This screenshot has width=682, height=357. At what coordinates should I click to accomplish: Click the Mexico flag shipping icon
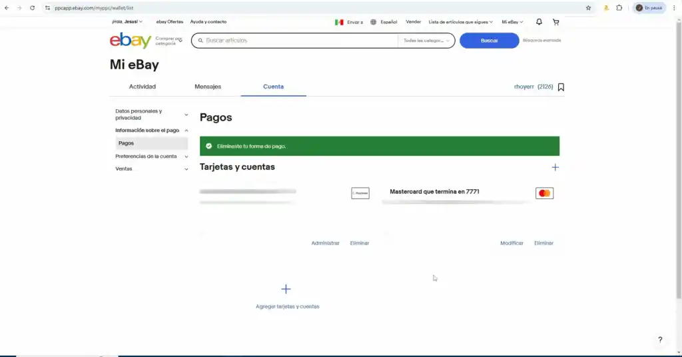(x=339, y=22)
